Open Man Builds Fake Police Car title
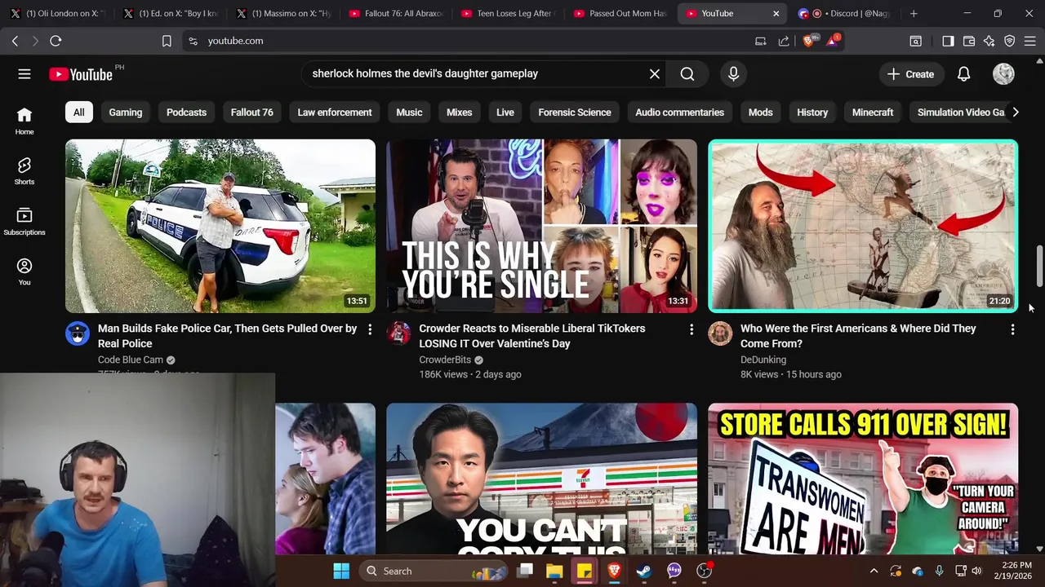 click(x=227, y=336)
